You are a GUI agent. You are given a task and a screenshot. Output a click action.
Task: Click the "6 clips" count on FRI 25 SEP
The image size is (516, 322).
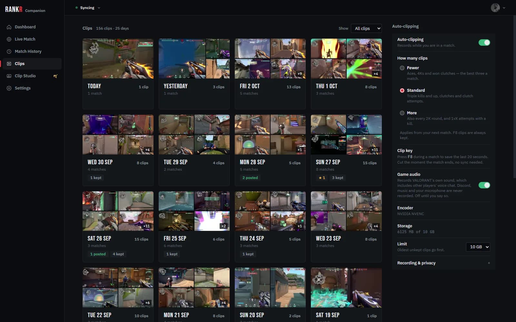pyautogui.click(x=219, y=239)
